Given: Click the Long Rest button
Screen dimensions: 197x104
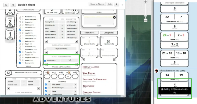Looking at the screenshot, I should click(109, 33).
